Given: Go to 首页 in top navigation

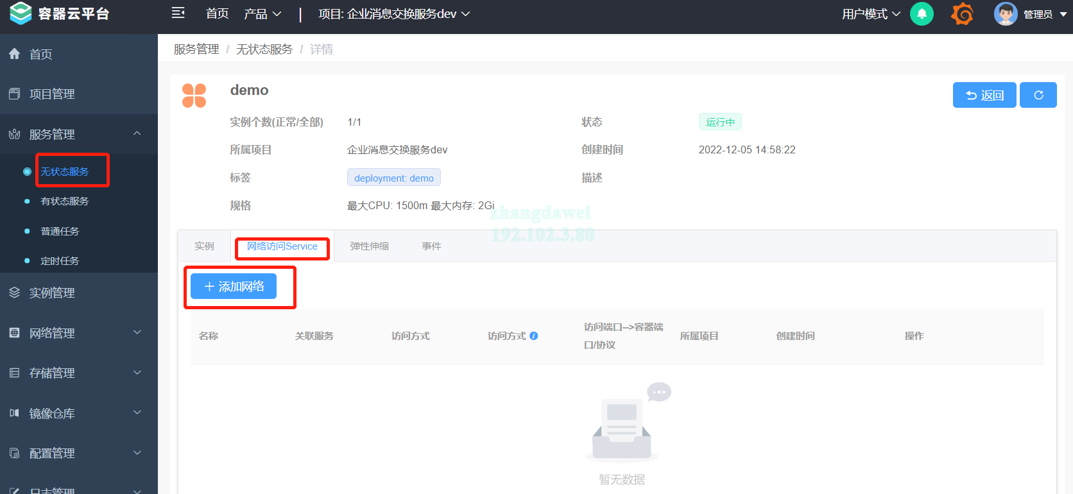Looking at the screenshot, I should tap(218, 13).
